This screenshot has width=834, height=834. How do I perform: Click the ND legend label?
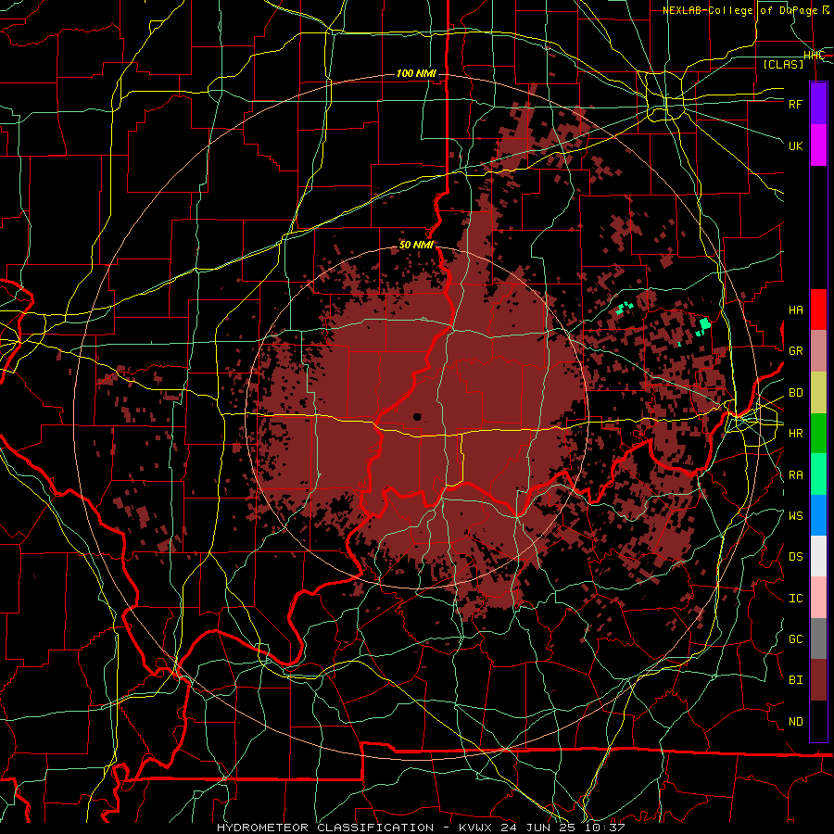pos(795,722)
